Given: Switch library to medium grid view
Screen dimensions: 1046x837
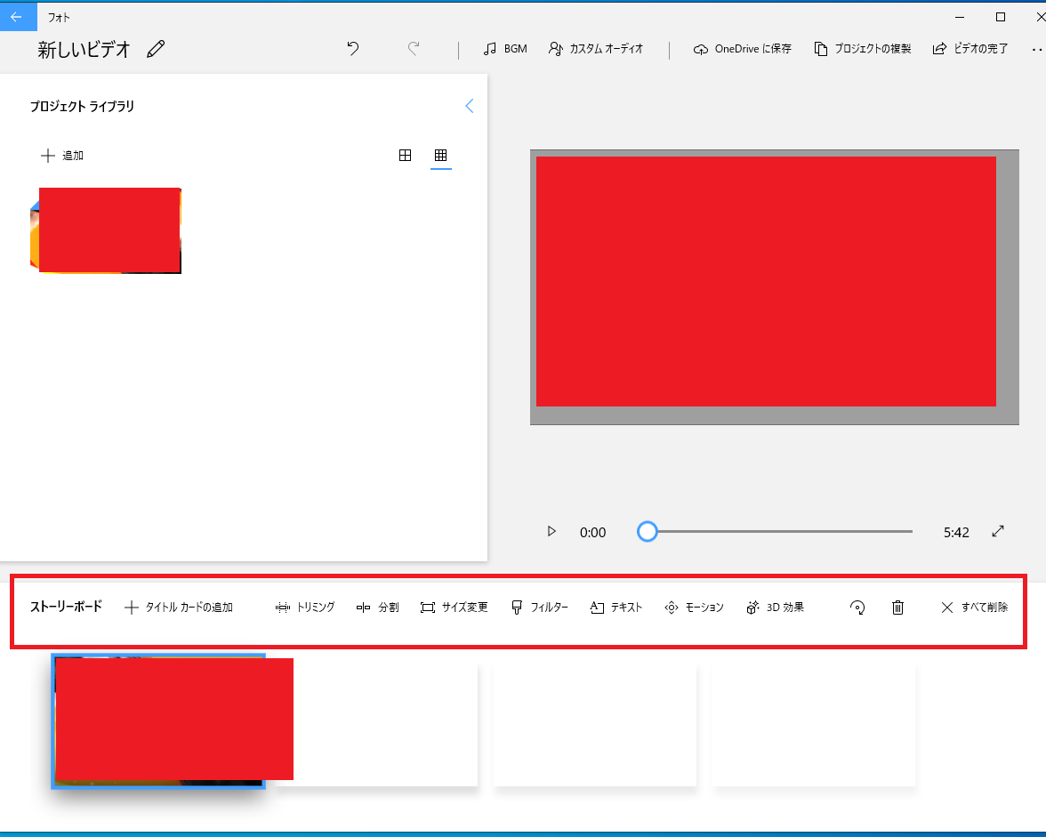Looking at the screenshot, I should click(x=405, y=156).
